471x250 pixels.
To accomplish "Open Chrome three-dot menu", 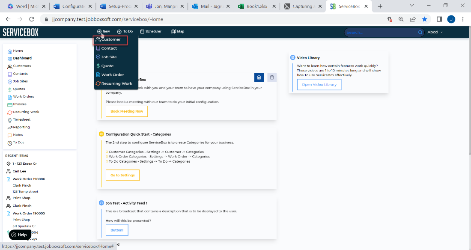I will point(462,19).
